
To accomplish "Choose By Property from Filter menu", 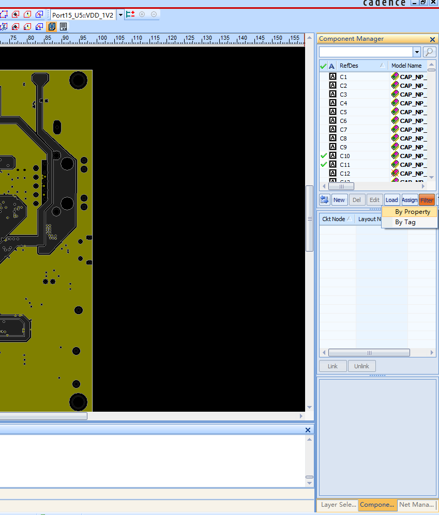I will 410,212.
